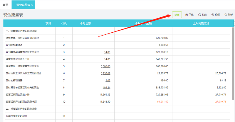Viewport: 235px width, 122px height.
Task: Click the red -27,910.71 last-year net amount
Action: [x=220, y=102]
